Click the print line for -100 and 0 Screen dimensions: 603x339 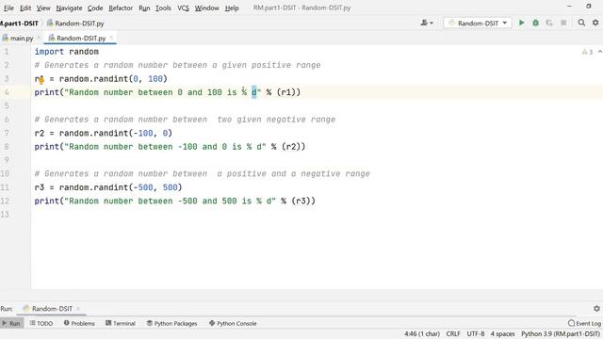tap(170, 147)
